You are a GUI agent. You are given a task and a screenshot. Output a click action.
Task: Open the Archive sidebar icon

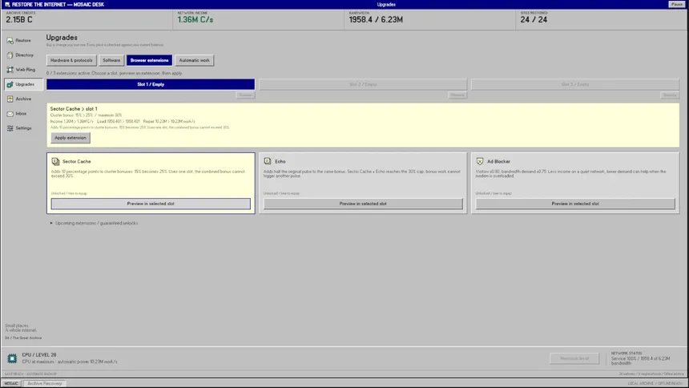tap(10, 99)
